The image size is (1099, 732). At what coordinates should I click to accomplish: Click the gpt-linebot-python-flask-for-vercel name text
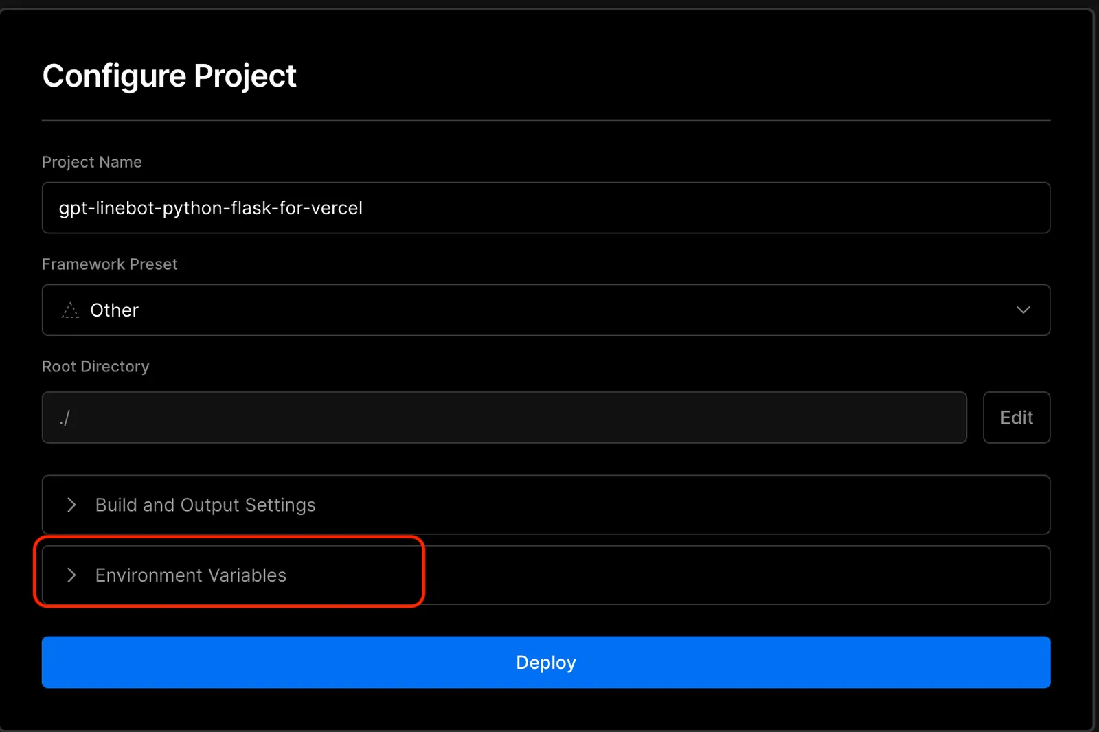(x=210, y=208)
